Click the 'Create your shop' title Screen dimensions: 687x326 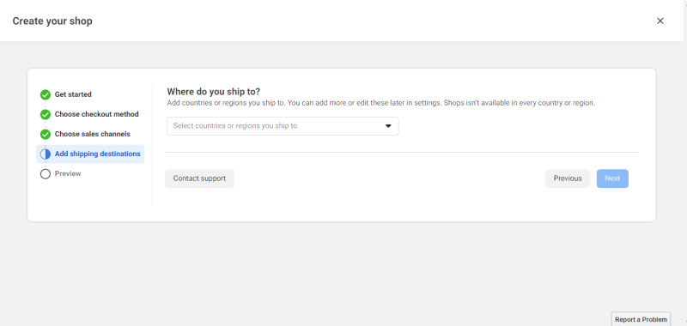pos(52,21)
